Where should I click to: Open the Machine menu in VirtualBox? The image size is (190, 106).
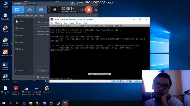(58, 23)
